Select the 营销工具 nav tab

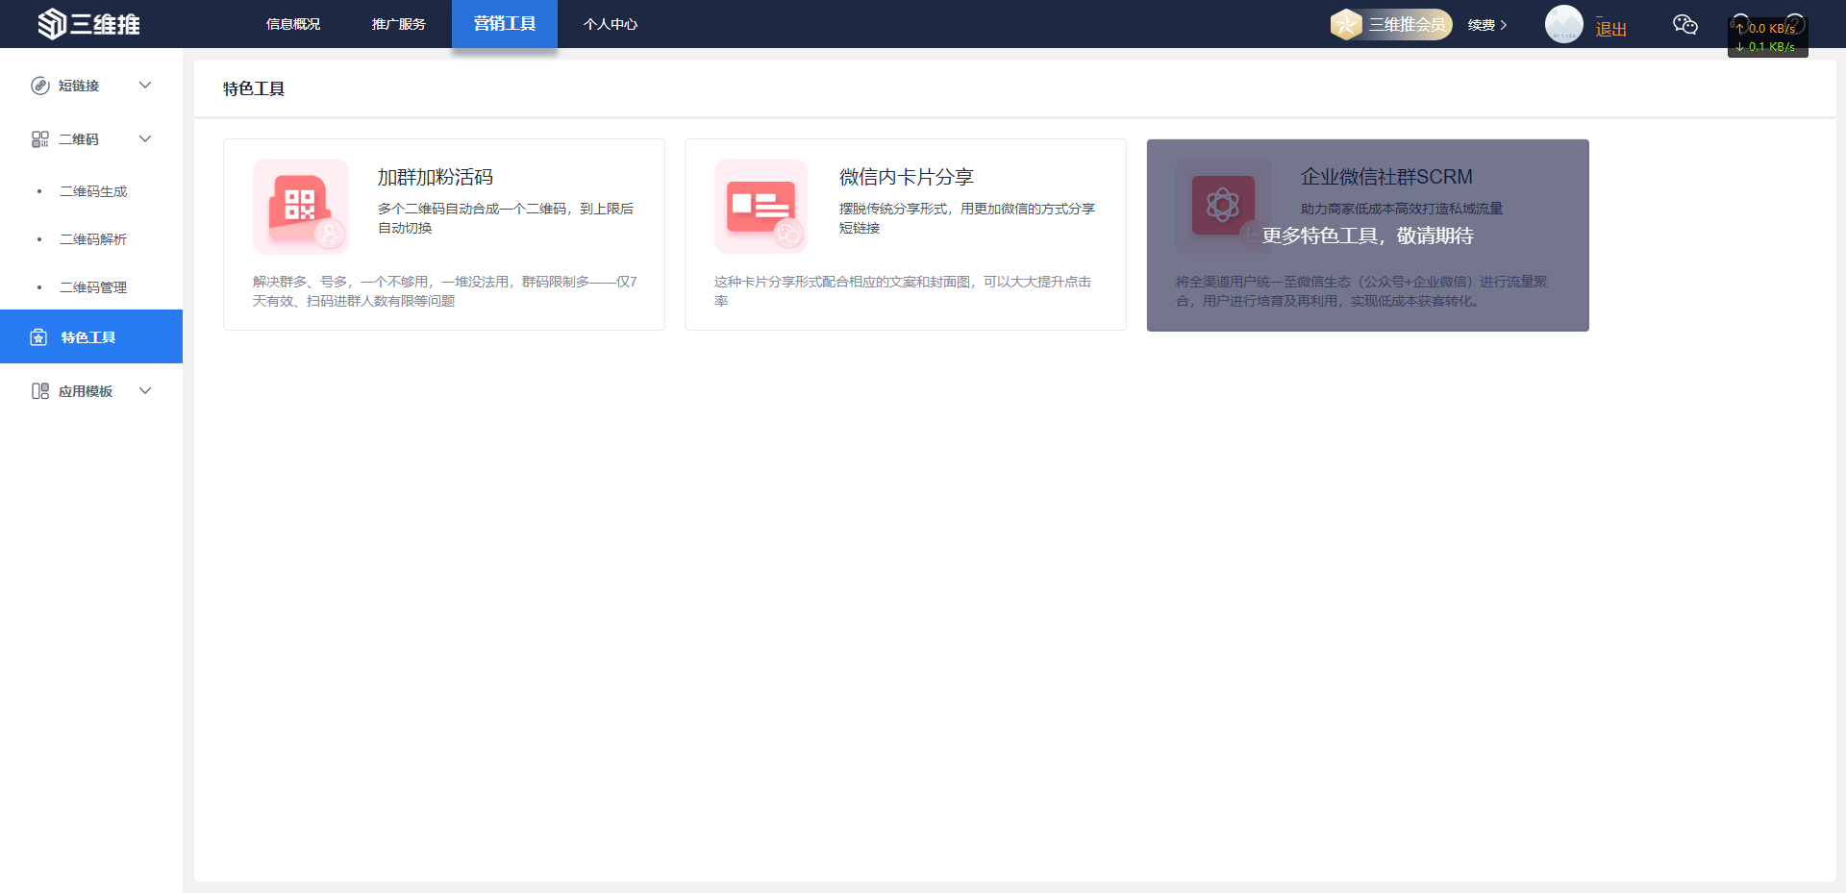click(505, 24)
